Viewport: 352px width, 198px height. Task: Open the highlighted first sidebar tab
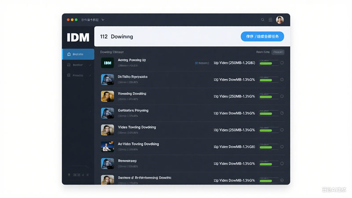click(78, 54)
